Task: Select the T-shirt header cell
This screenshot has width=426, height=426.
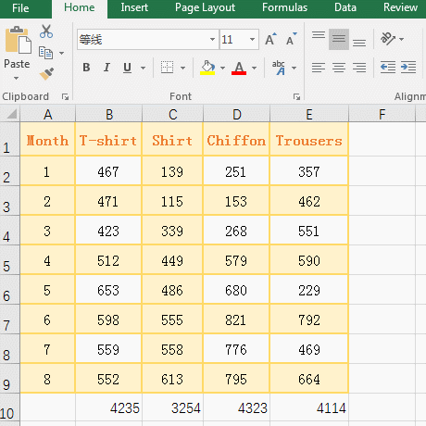Action: pos(108,139)
